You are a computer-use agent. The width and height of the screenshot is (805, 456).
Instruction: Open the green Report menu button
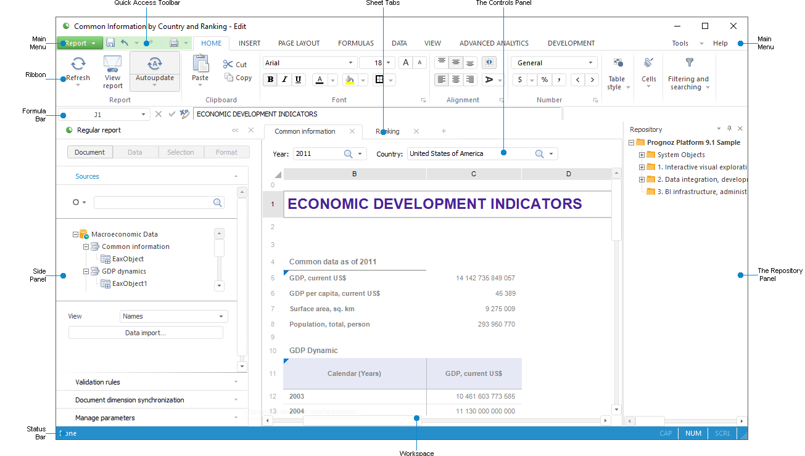point(80,43)
